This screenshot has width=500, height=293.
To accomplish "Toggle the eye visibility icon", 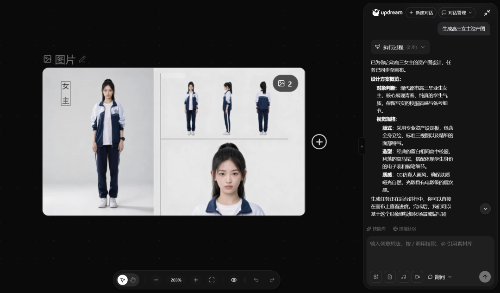I will [234, 280].
